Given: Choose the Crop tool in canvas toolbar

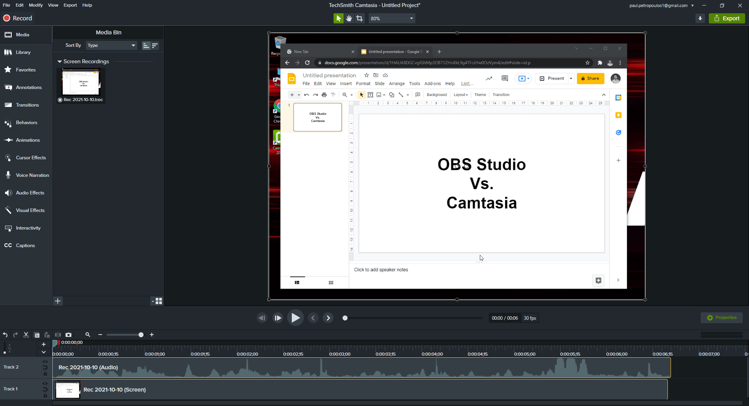Looking at the screenshot, I should pos(359,18).
